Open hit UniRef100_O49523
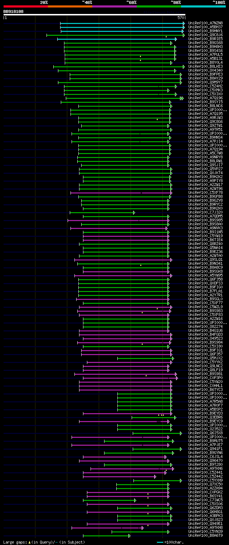This screenshot has width=229, height=545. point(205,338)
